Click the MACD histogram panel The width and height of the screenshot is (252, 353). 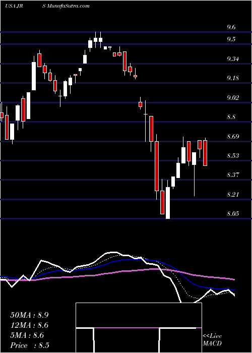point(139,328)
